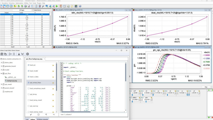Click the green up arrow in parameter side panel
213x120 pixels.
tap(209, 90)
